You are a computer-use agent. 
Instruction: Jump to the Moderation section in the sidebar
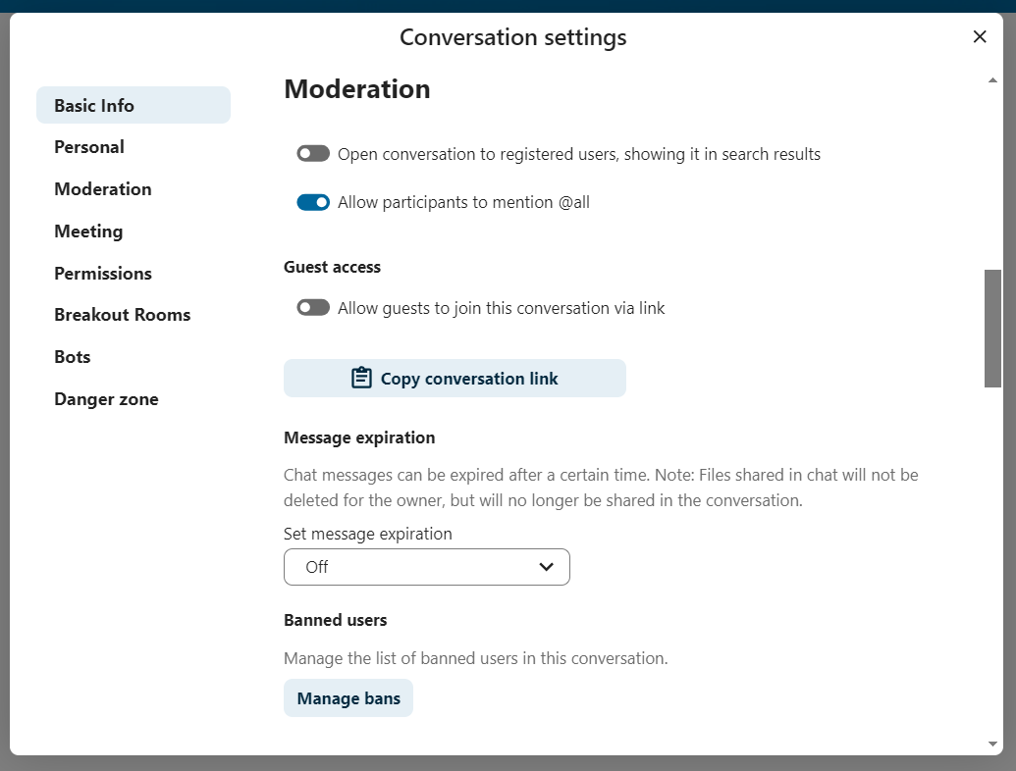pyautogui.click(x=103, y=189)
